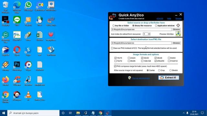
Task: Uncheck the 256x256 format checkbox
Action: tap(156, 61)
